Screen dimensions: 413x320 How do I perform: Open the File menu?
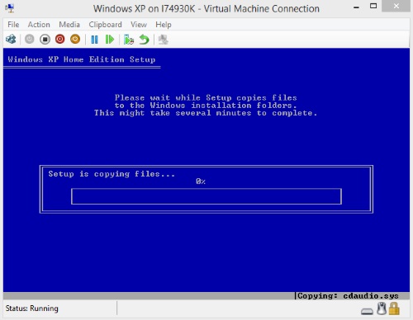tap(13, 25)
